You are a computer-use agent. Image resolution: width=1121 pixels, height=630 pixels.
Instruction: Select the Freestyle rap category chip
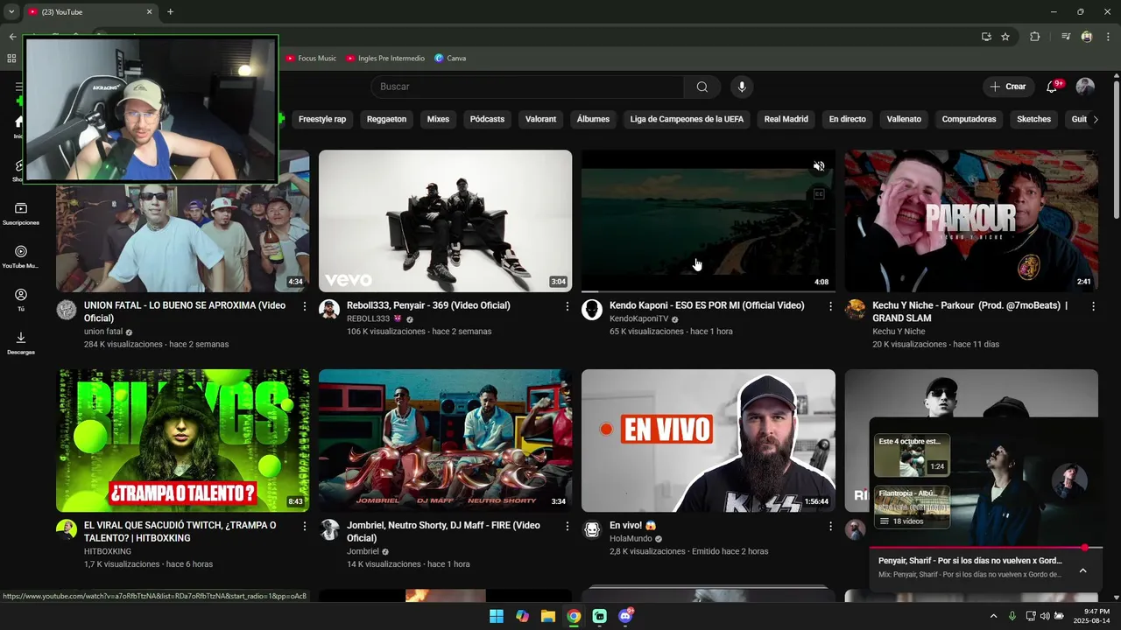point(322,119)
